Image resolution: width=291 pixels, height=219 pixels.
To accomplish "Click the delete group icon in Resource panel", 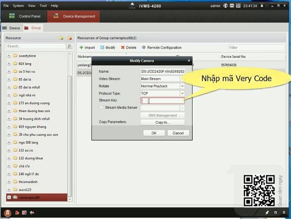I will click(69, 38).
